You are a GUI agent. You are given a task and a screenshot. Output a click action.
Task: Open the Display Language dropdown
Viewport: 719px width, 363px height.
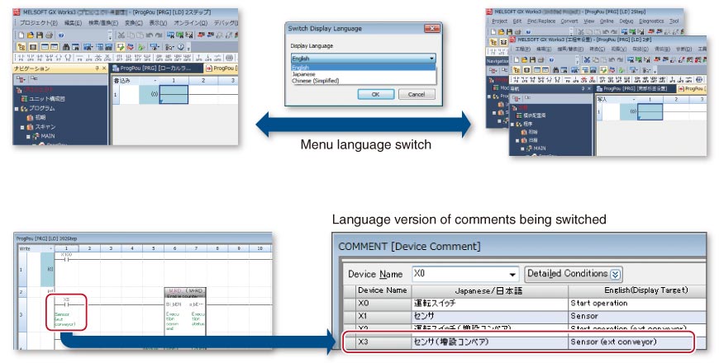tap(431, 59)
